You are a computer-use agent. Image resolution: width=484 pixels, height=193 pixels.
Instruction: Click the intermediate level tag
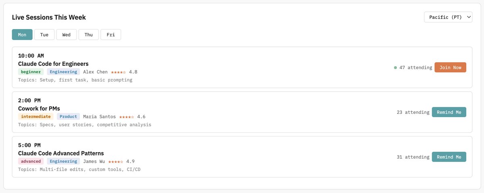coord(35,117)
